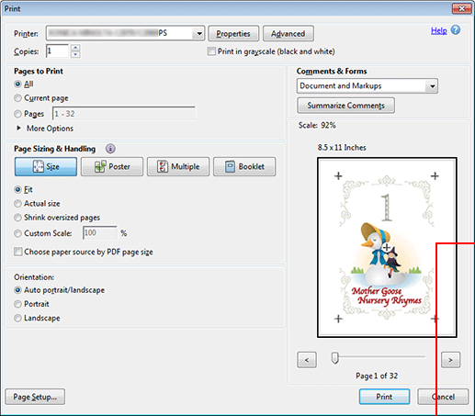Click the Copies number field

pos(57,51)
